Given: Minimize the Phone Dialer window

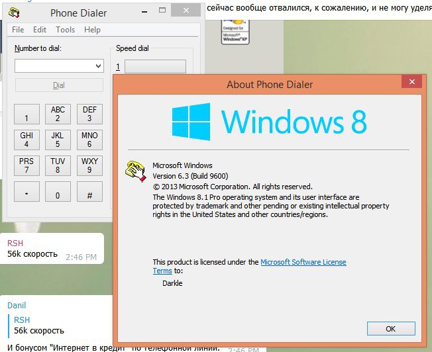Looking at the screenshot, I should [x=144, y=12].
